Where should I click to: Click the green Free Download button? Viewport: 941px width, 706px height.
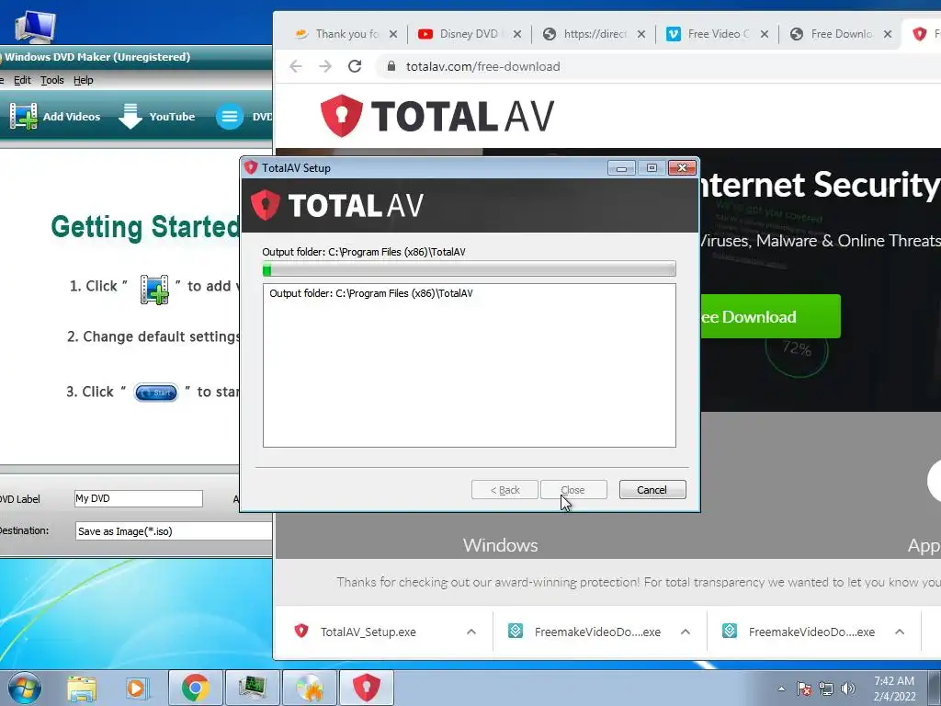(771, 316)
